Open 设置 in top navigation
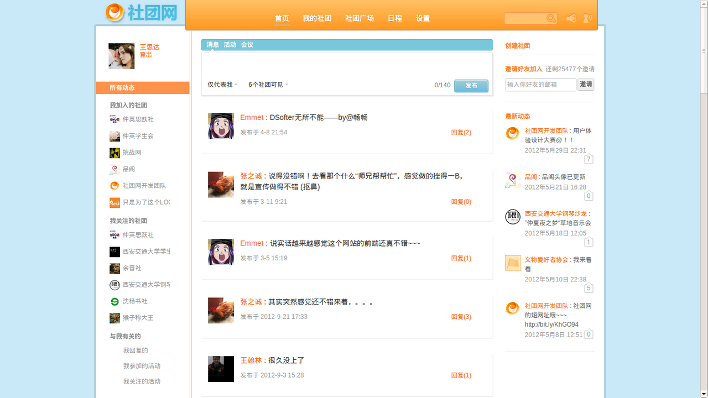 pos(423,18)
